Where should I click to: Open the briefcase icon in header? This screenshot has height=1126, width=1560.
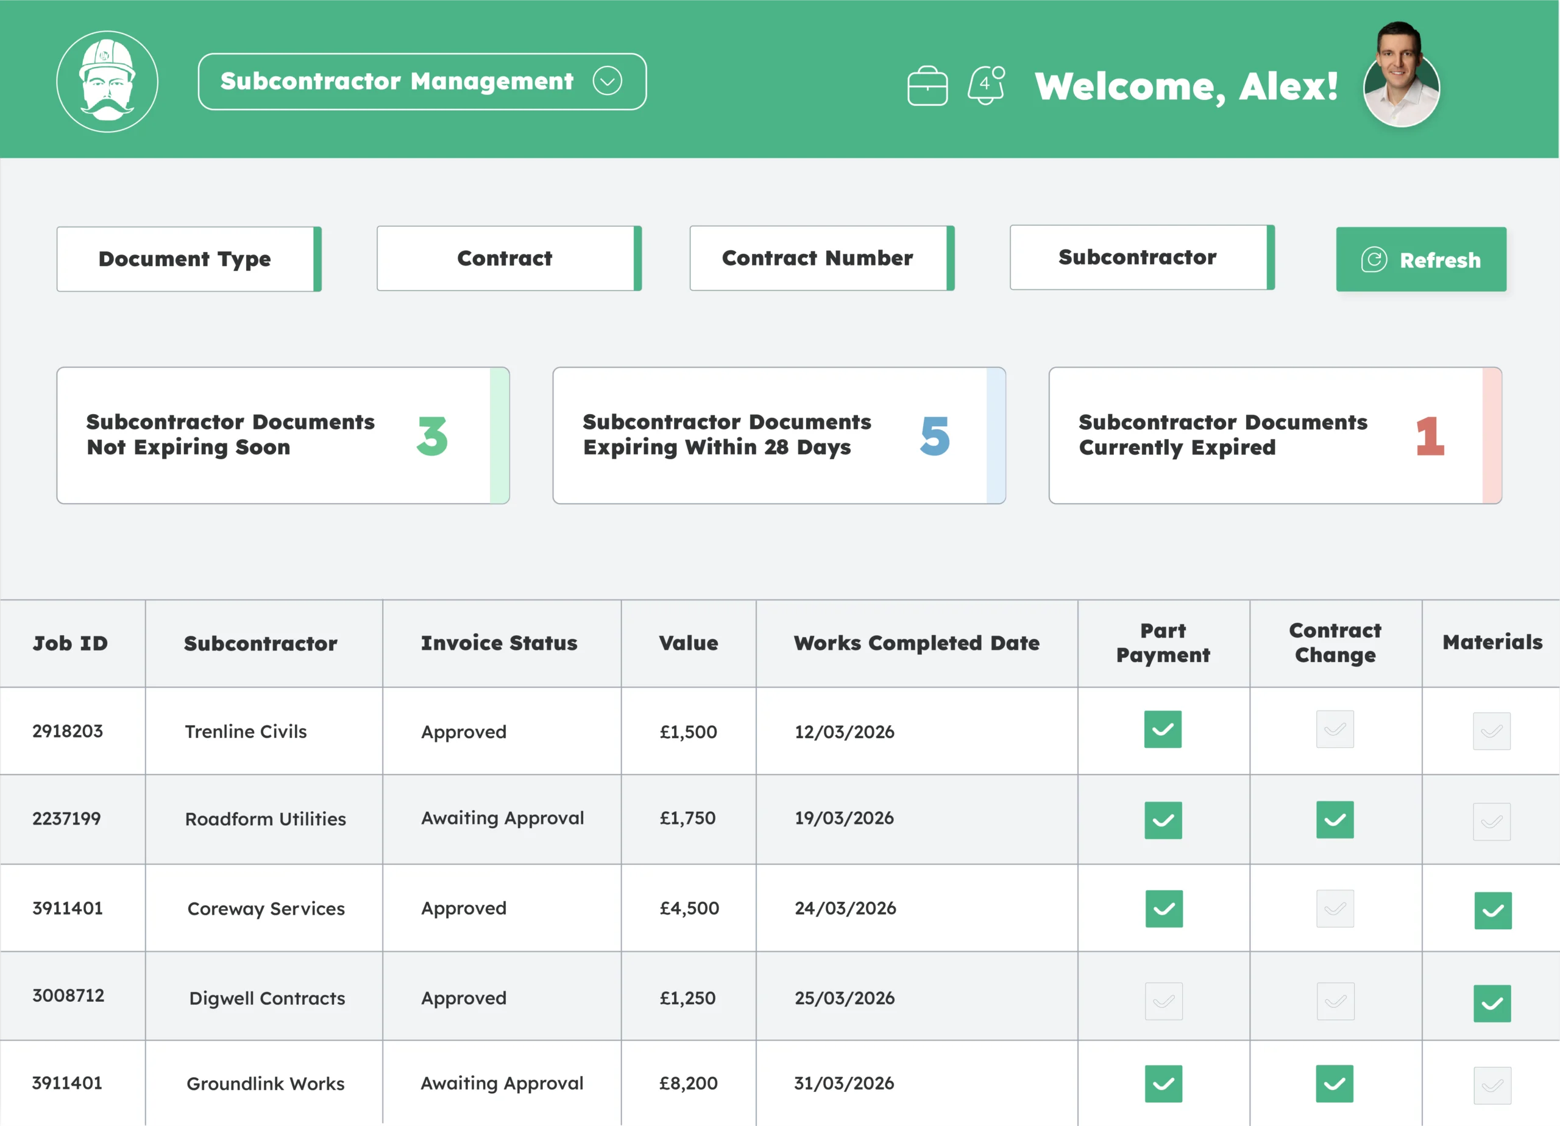click(x=927, y=85)
